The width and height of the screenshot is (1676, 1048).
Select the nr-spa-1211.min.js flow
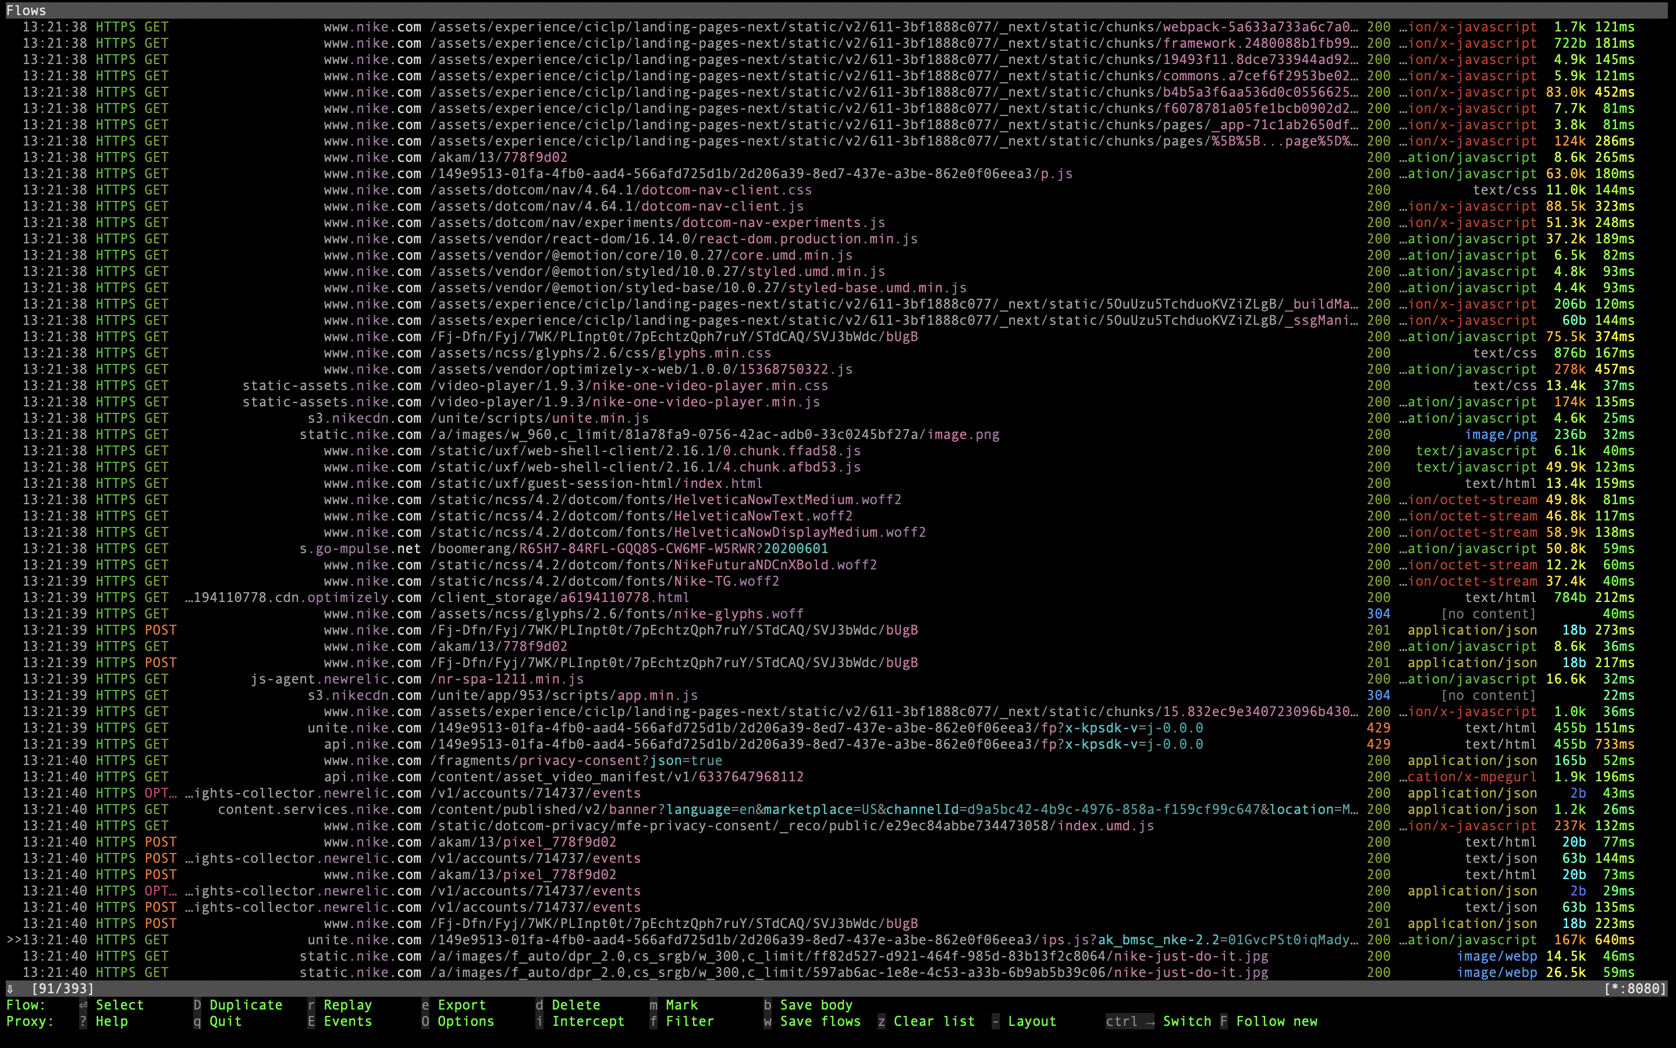[x=838, y=678]
